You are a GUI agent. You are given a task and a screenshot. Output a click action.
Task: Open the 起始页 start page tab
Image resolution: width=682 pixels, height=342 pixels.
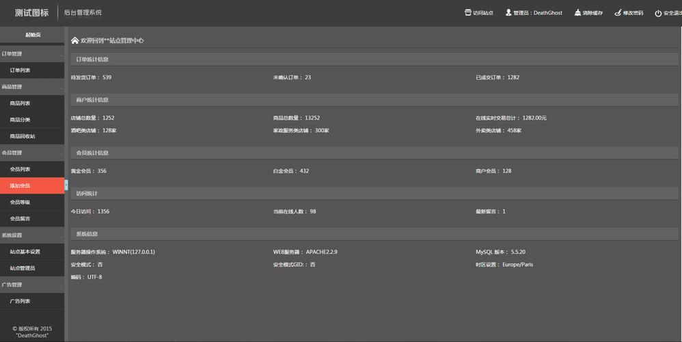coord(32,34)
